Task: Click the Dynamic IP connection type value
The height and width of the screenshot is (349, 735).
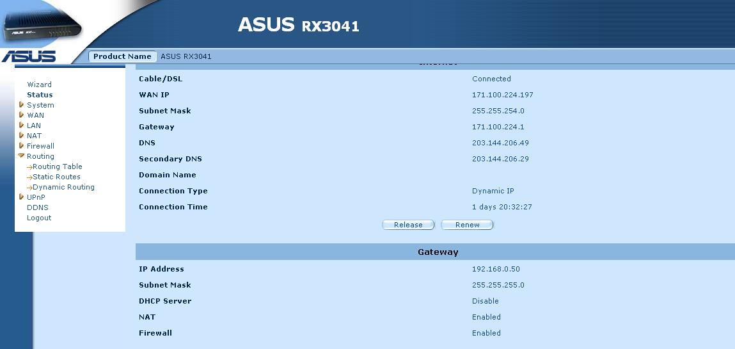Action: click(493, 191)
